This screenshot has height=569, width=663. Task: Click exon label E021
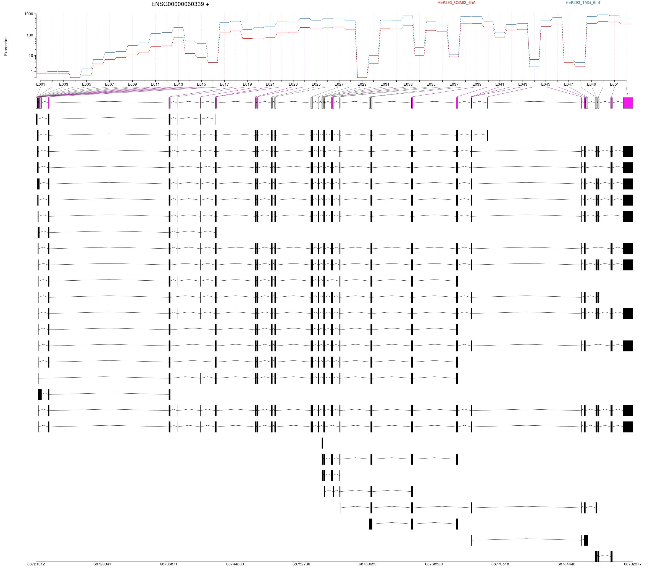click(270, 85)
